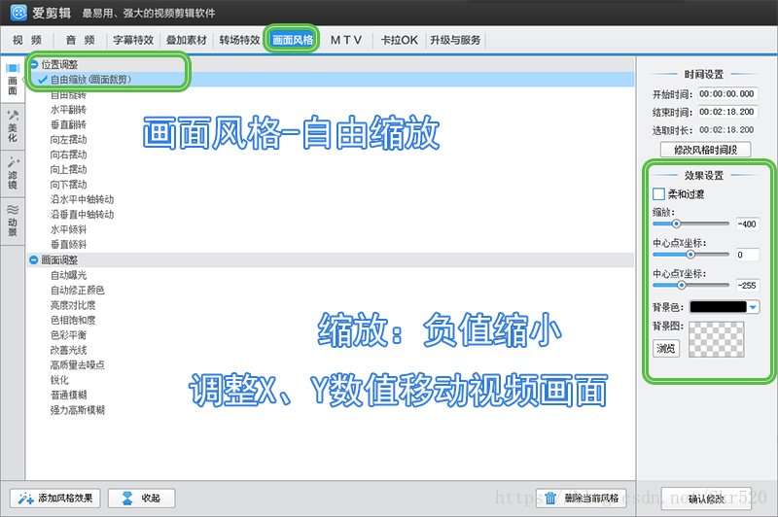Select the 沿水平中轴转动 style
This screenshot has height=517, width=778.
(82, 199)
